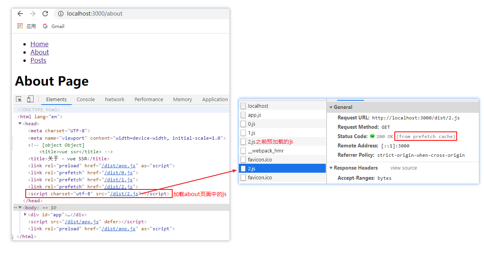This screenshot has height=254, width=484.
Task: Collapse the General section in headers pane
Action: 331,107
